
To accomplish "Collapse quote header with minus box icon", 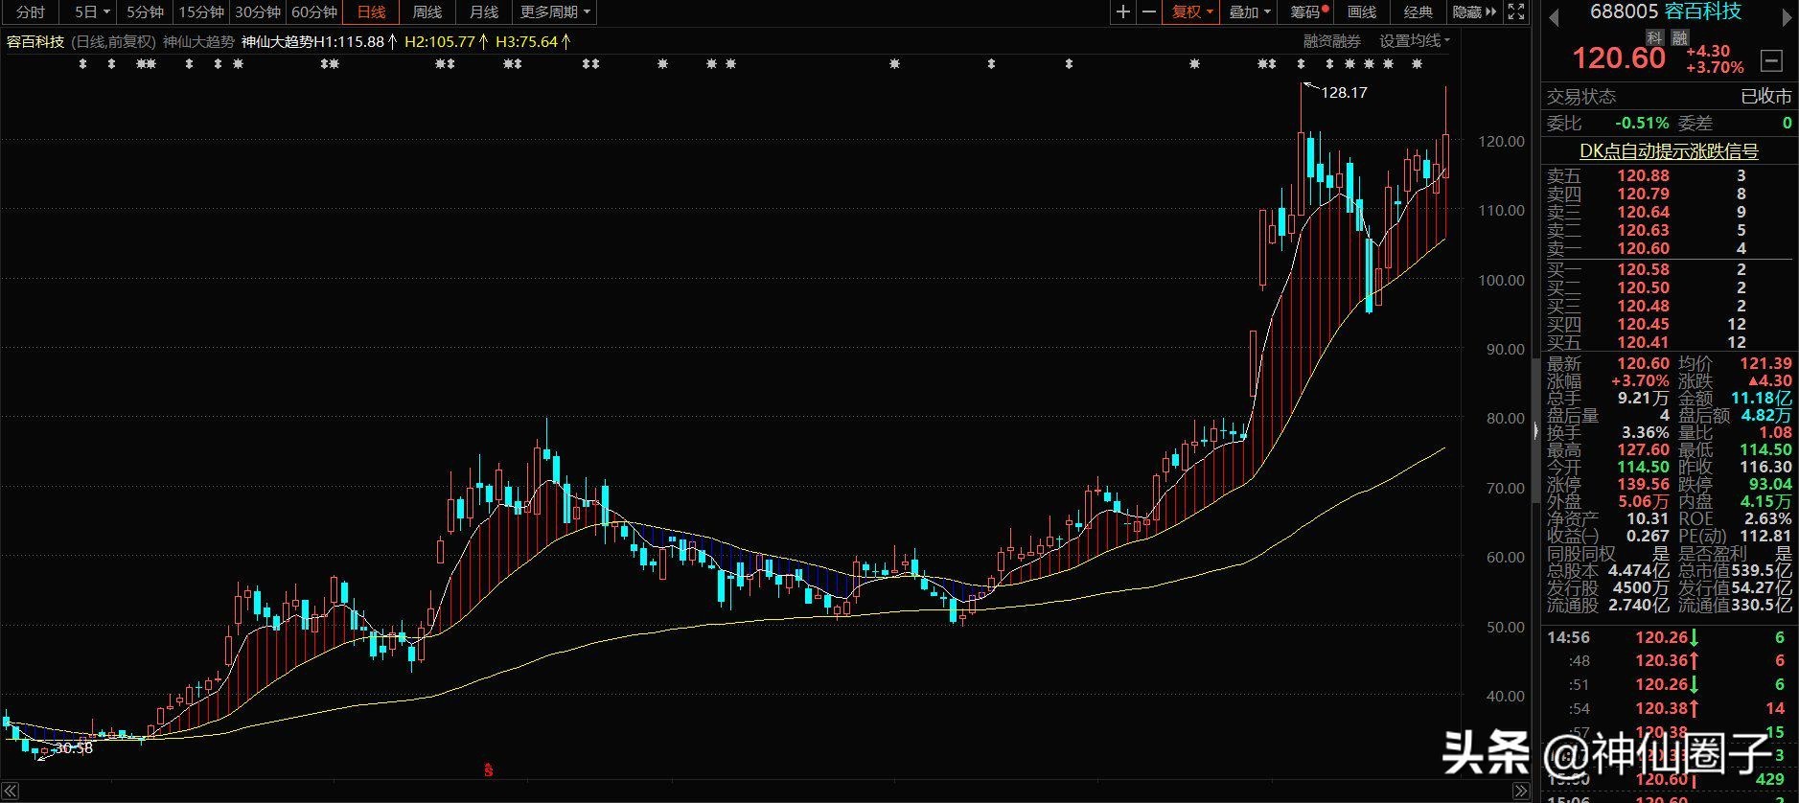I will click(x=1772, y=60).
